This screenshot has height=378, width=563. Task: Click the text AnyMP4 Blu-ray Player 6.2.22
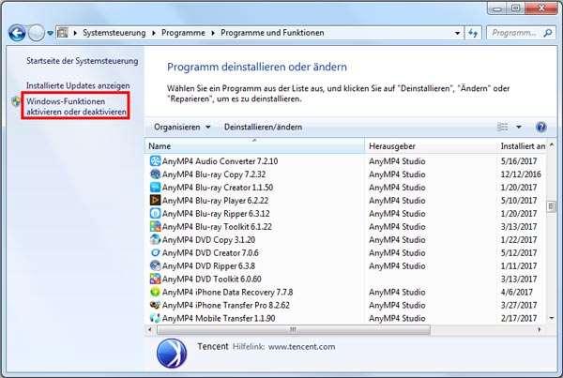click(x=215, y=201)
